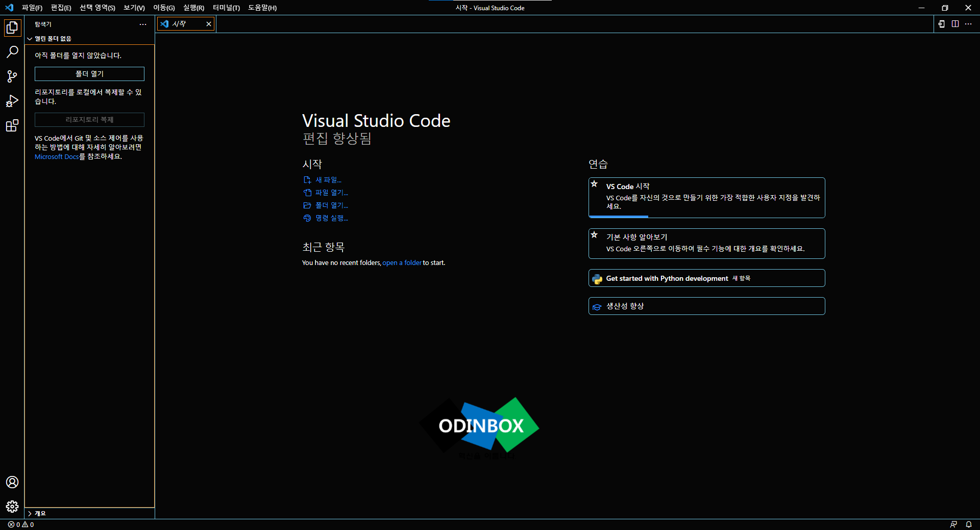Open the Accounts icon in activity bar
The width and height of the screenshot is (980, 530).
click(x=12, y=482)
